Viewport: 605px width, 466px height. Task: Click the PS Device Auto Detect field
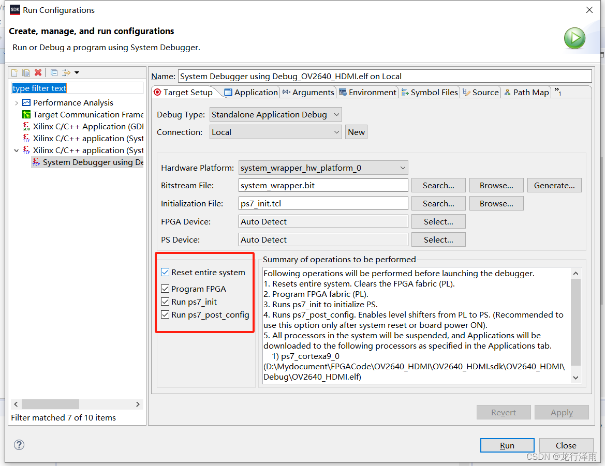(x=323, y=240)
